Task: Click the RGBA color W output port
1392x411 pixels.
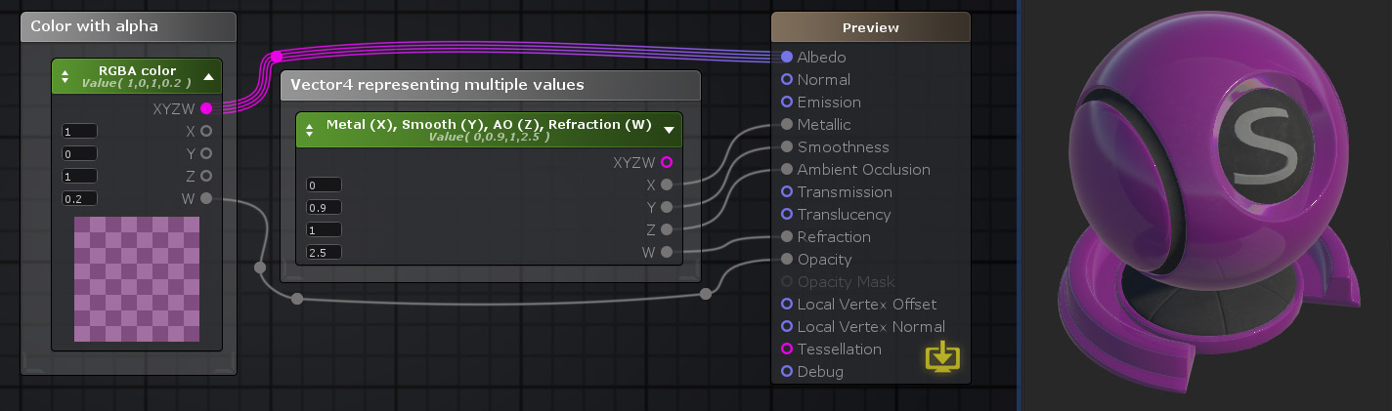Action: click(x=206, y=198)
